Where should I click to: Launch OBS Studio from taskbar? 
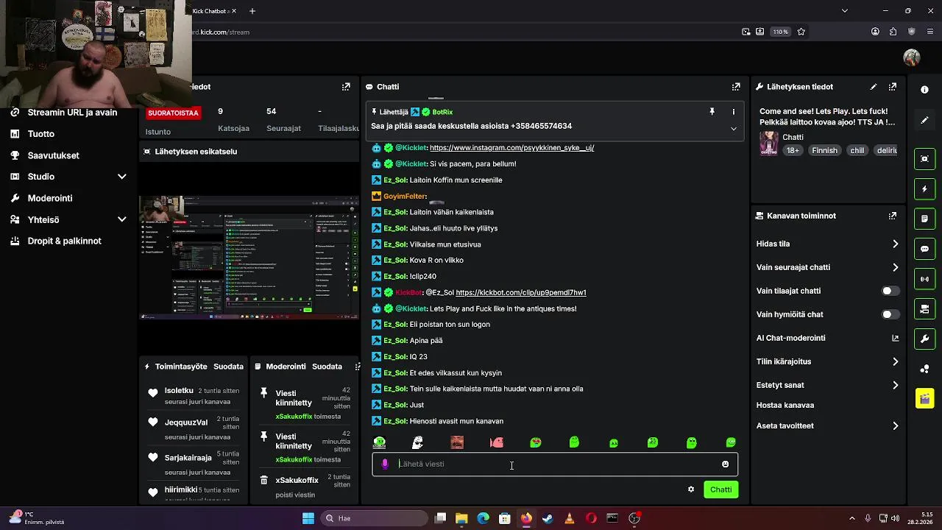(634, 518)
